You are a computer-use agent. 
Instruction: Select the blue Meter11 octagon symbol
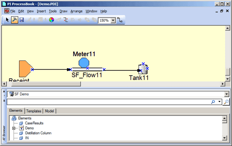tap(84, 63)
